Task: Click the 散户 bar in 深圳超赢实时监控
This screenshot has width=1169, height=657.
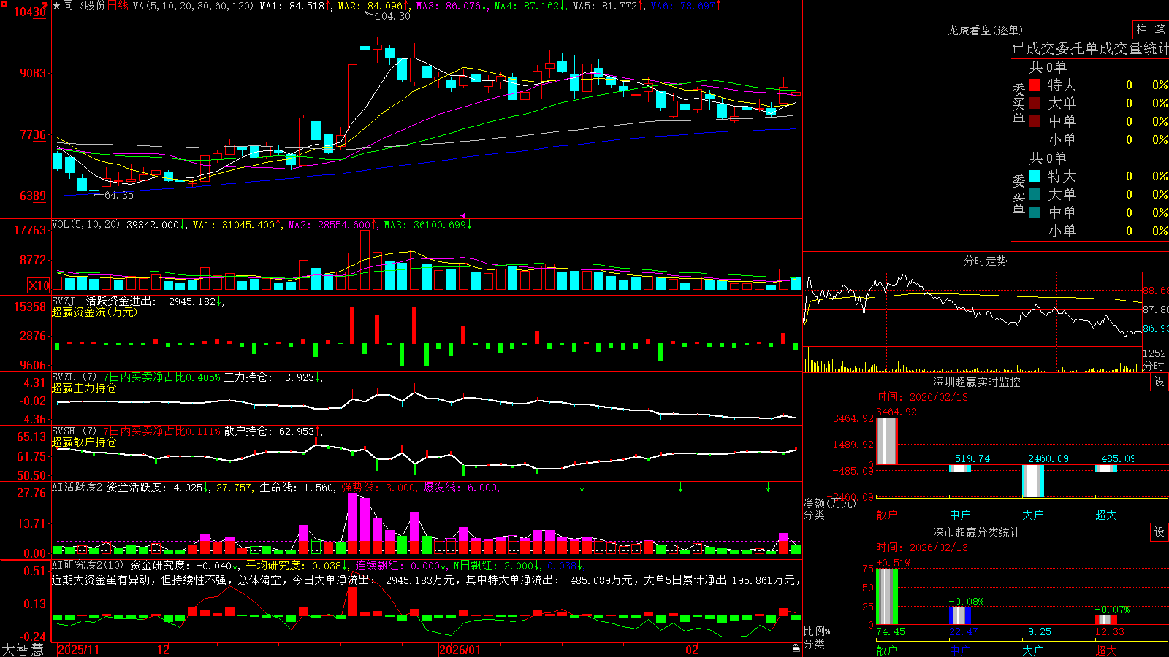Action: (x=886, y=440)
